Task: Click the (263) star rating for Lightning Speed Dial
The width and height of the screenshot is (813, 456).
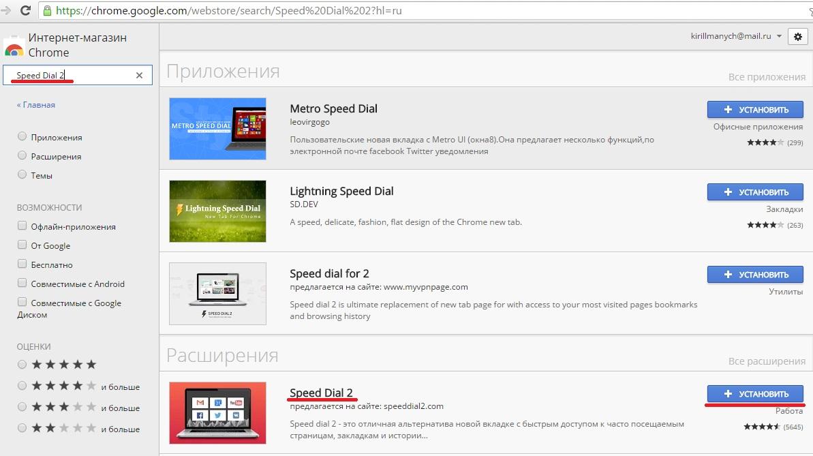Action: (775, 225)
